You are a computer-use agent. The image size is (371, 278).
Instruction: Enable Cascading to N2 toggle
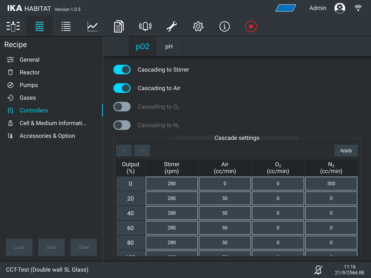coord(122,125)
